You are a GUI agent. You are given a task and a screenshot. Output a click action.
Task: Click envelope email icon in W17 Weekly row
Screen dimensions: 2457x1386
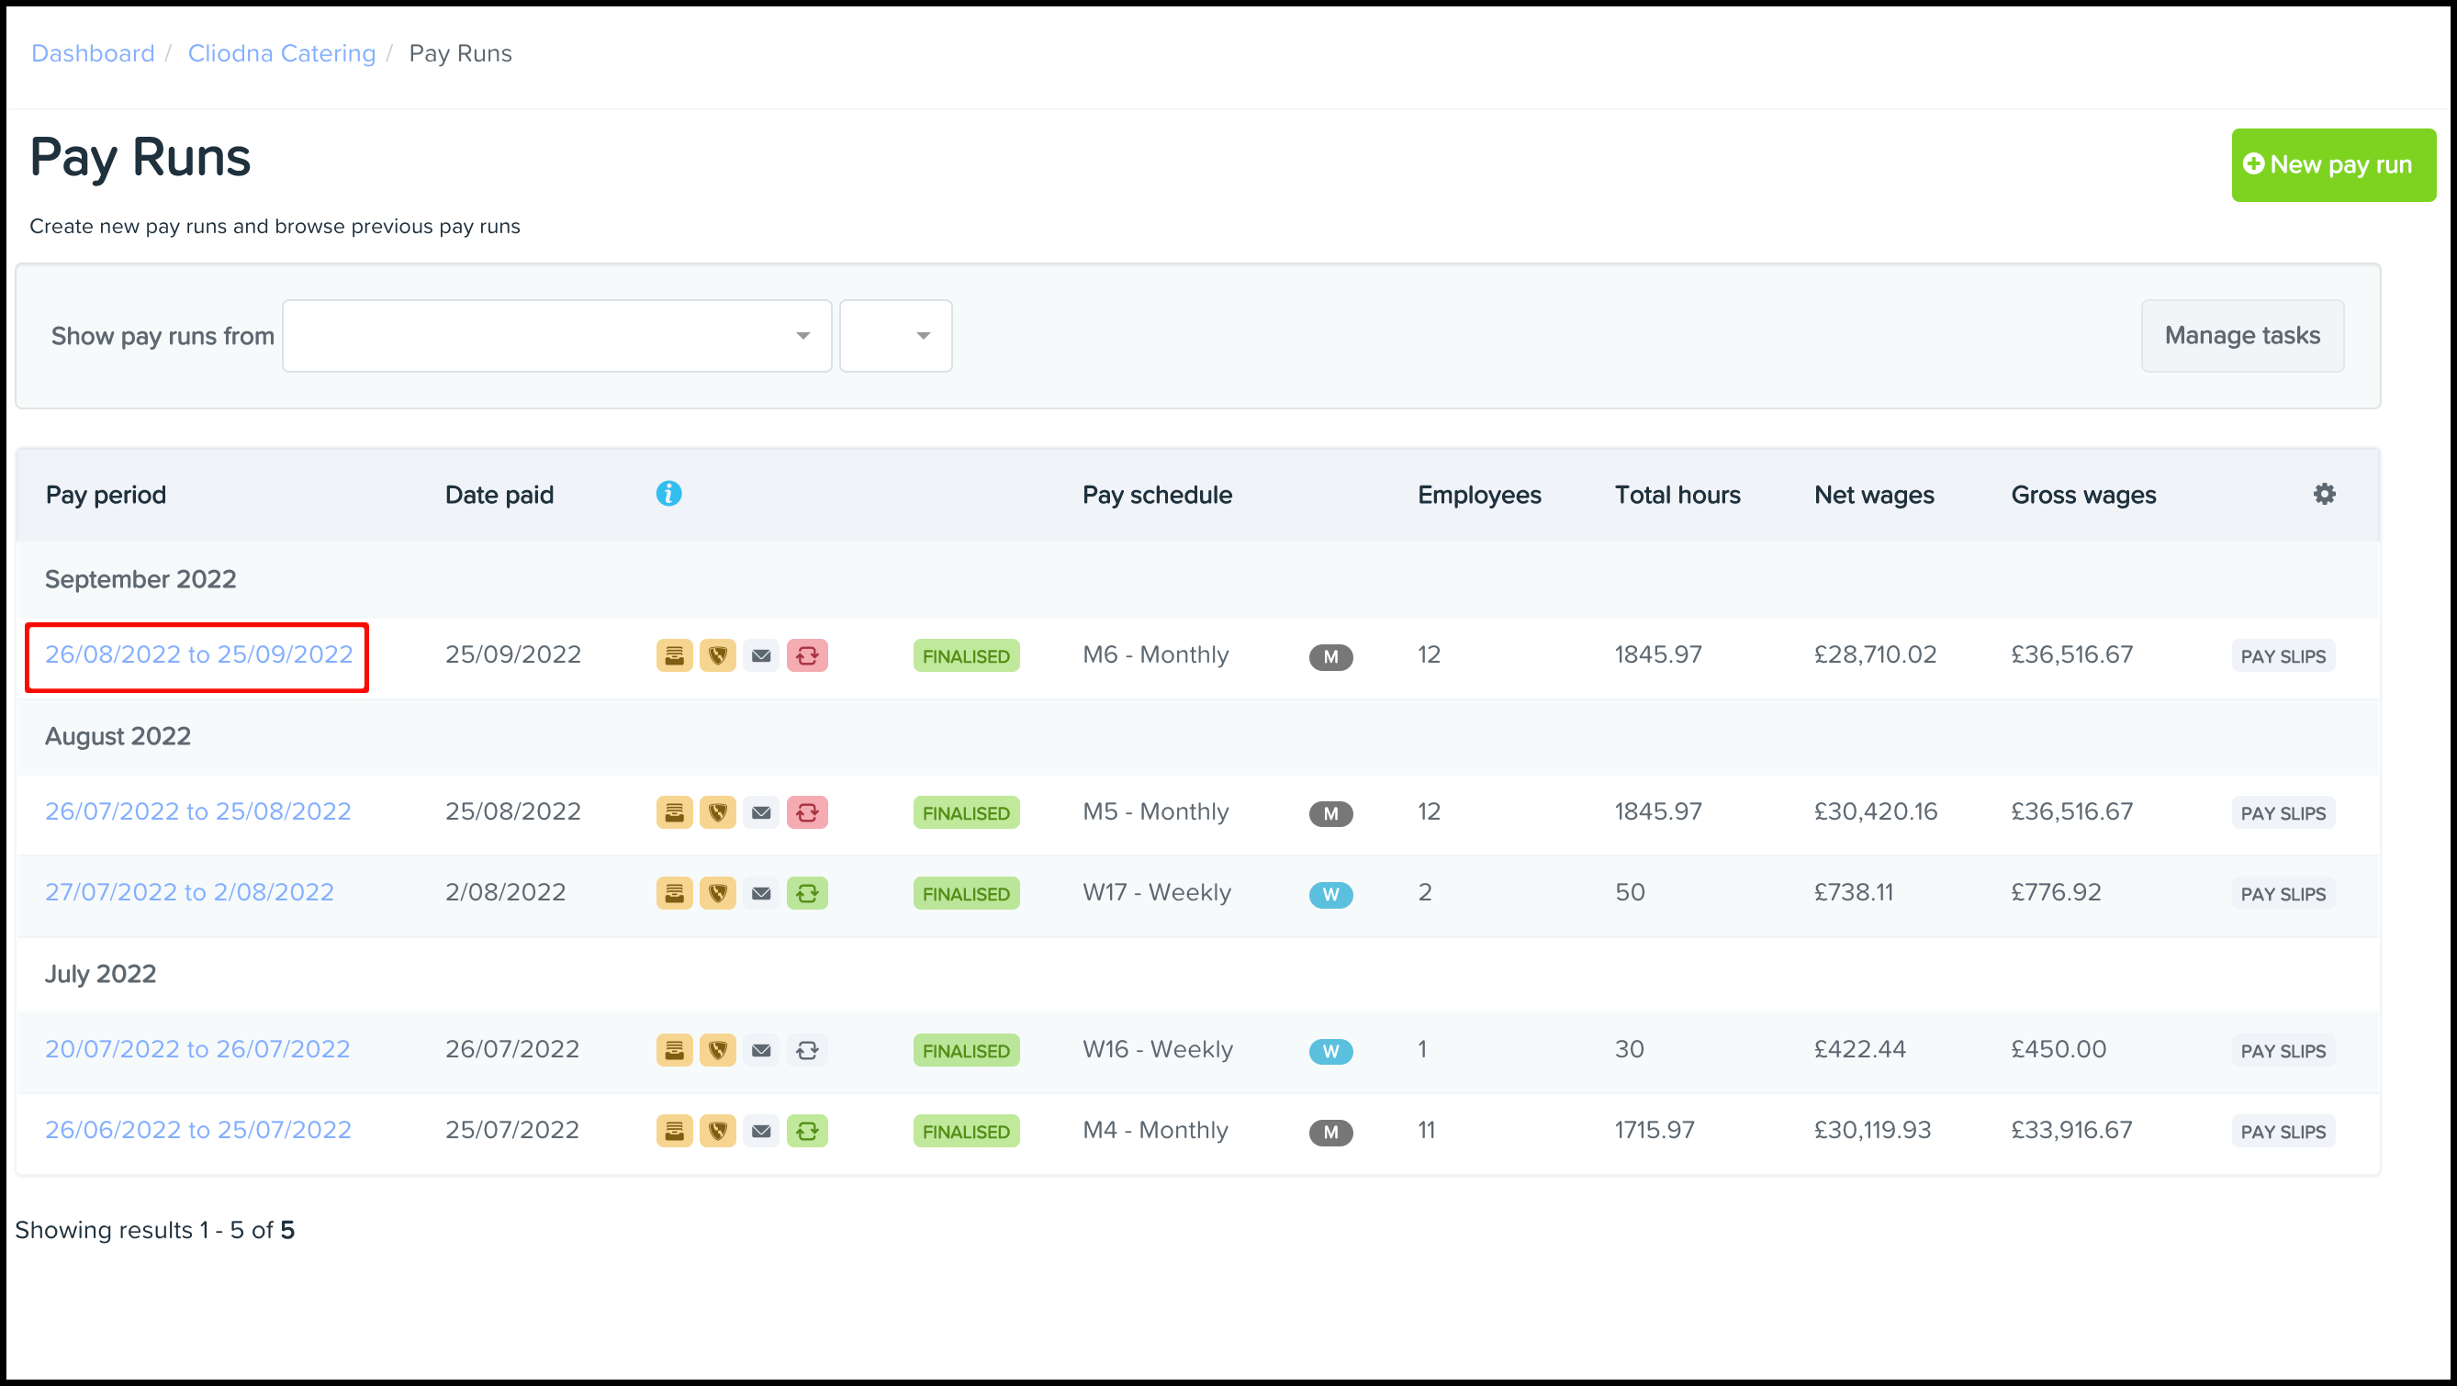pyautogui.click(x=761, y=894)
